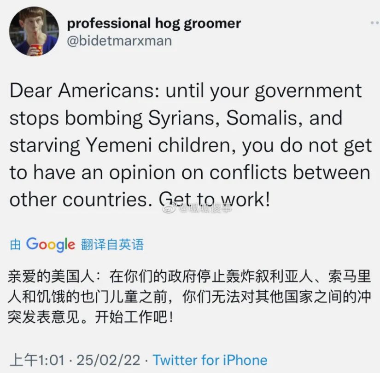
Task: Click "Yemeni children" in the tweet text
Action: tap(157, 145)
